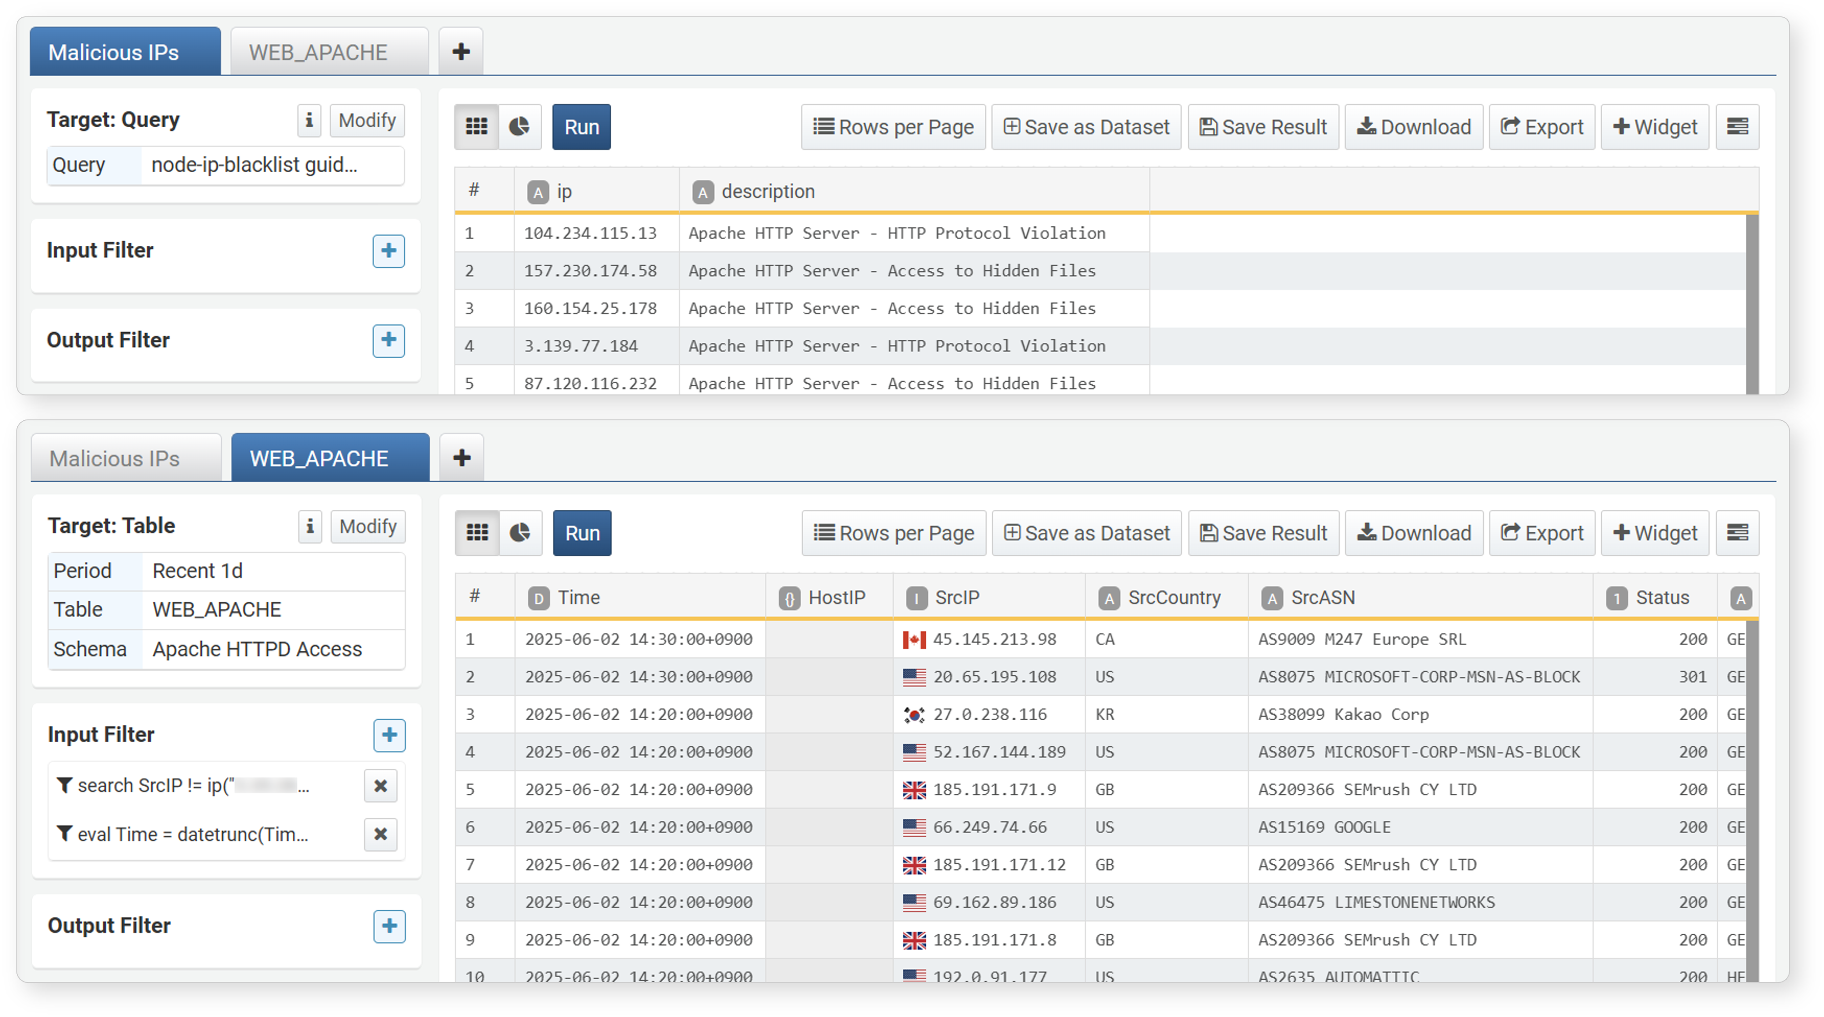Click the HostIP column type icon
Image resolution: width=1824 pixels, height=1017 pixels.
pos(790,599)
